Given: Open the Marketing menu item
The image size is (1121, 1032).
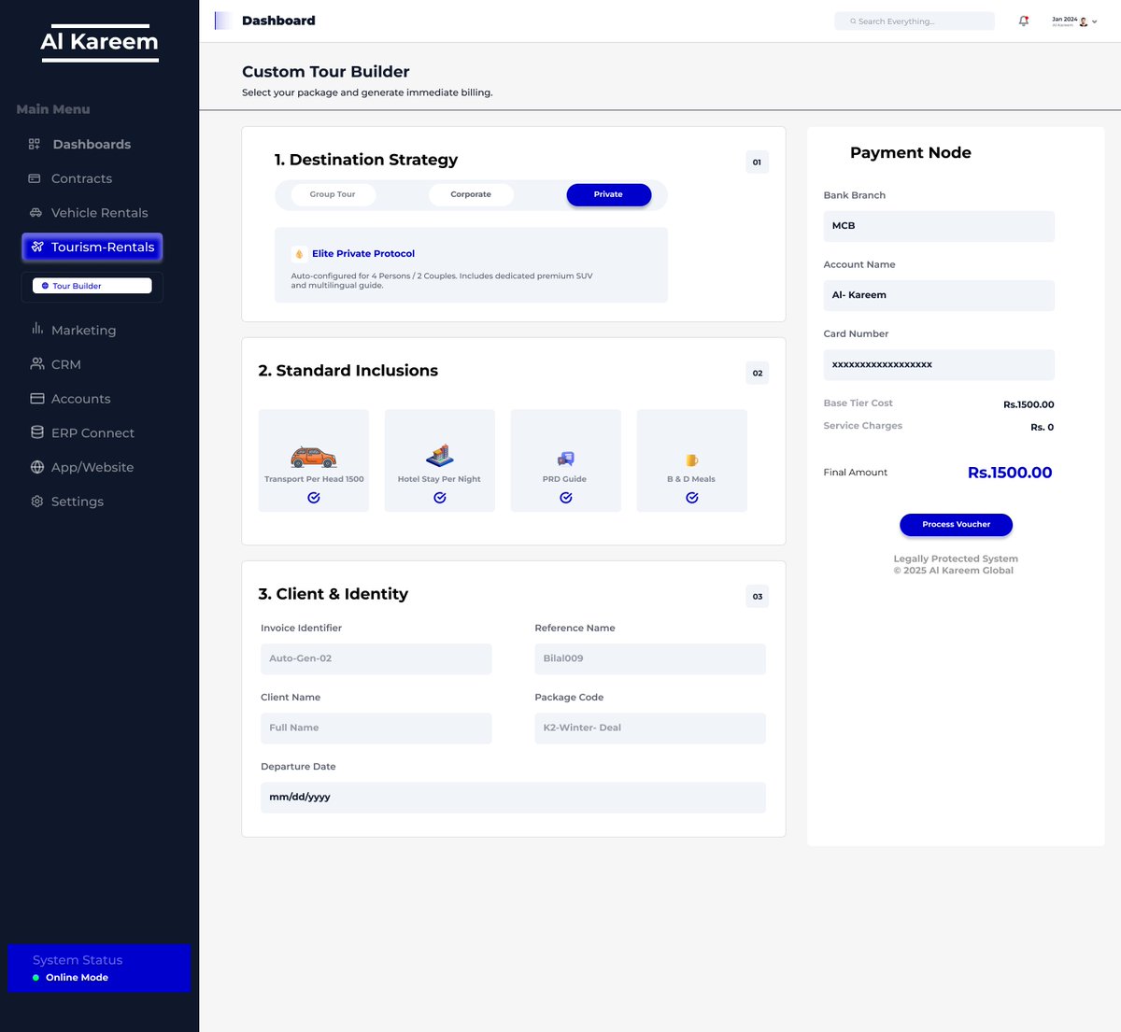Looking at the screenshot, I should coord(83,330).
